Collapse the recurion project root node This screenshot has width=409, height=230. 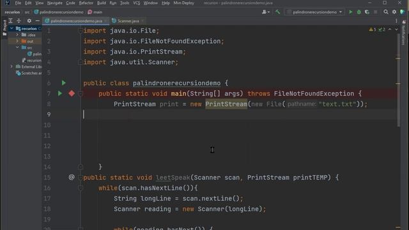tap(12, 28)
